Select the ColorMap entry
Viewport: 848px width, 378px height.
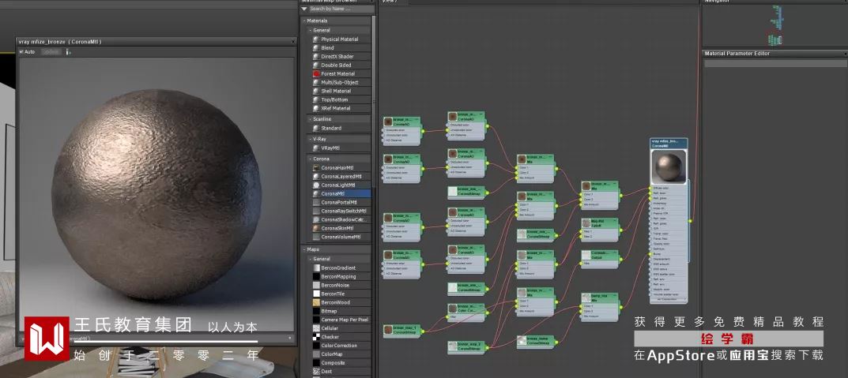[x=341, y=354]
